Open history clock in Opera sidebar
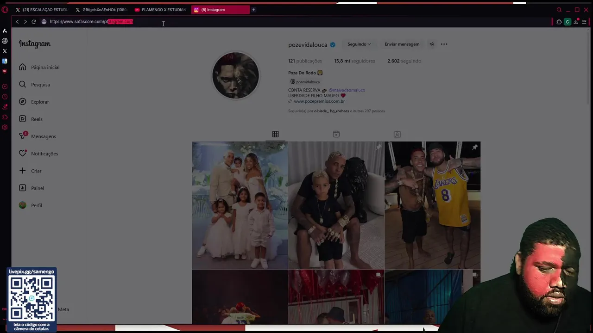The height and width of the screenshot is (333, 593). tap(5, 97)
